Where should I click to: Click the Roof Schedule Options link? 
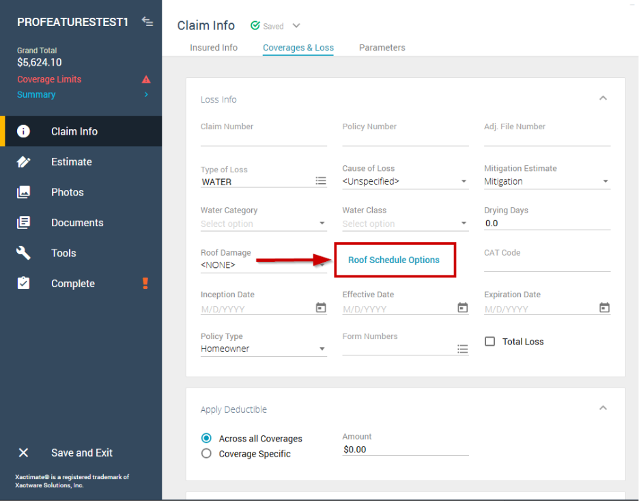click(394, 260)
